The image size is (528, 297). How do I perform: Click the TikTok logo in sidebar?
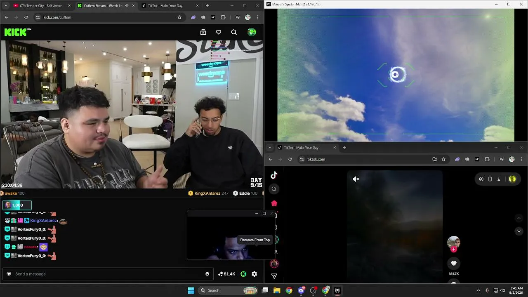point(274,175)
